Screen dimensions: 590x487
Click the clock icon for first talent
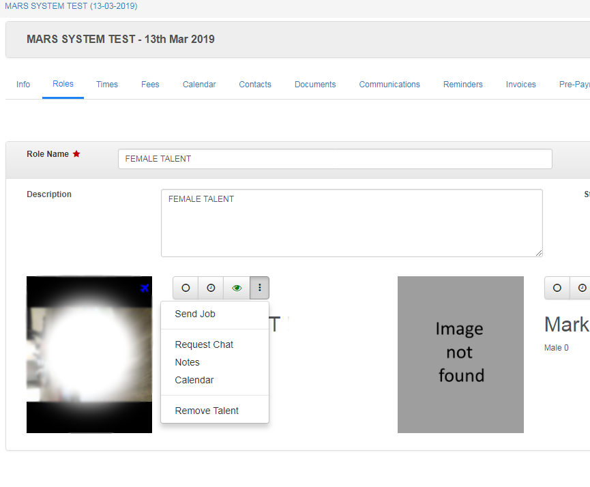point(211,288)
